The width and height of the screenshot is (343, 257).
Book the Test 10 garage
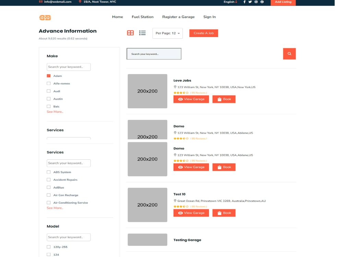tap(224, 213)
